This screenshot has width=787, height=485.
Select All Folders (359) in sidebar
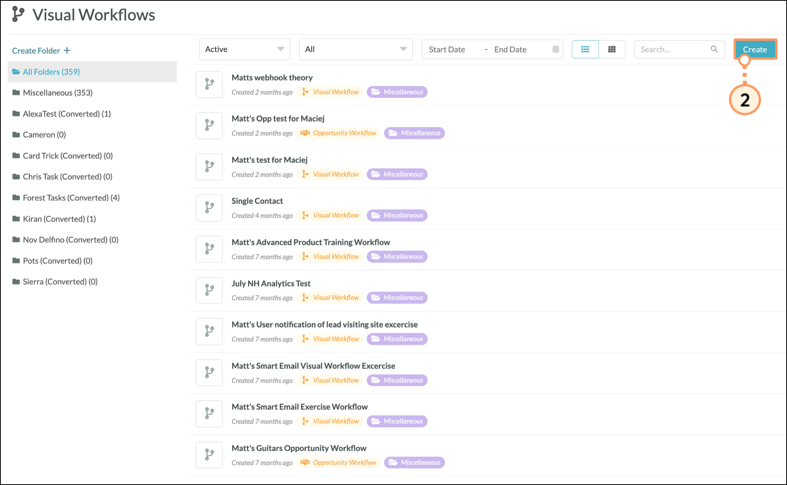coord(51,72)
